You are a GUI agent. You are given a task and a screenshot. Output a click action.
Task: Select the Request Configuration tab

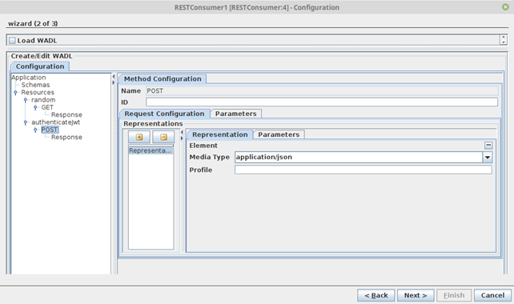point(165,114)
